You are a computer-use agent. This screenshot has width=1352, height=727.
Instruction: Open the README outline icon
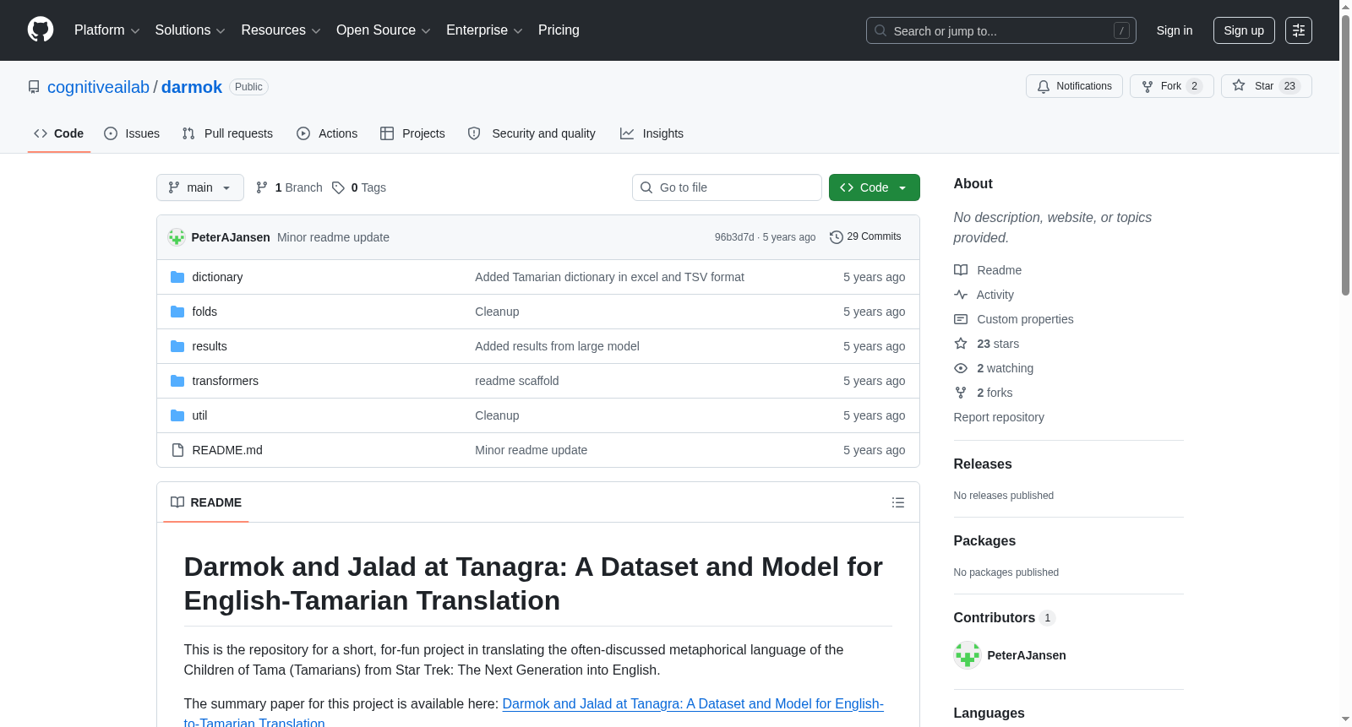coord(898,502)
